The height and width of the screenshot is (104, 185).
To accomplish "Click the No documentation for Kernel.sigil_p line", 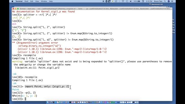I will click(43, 12).
